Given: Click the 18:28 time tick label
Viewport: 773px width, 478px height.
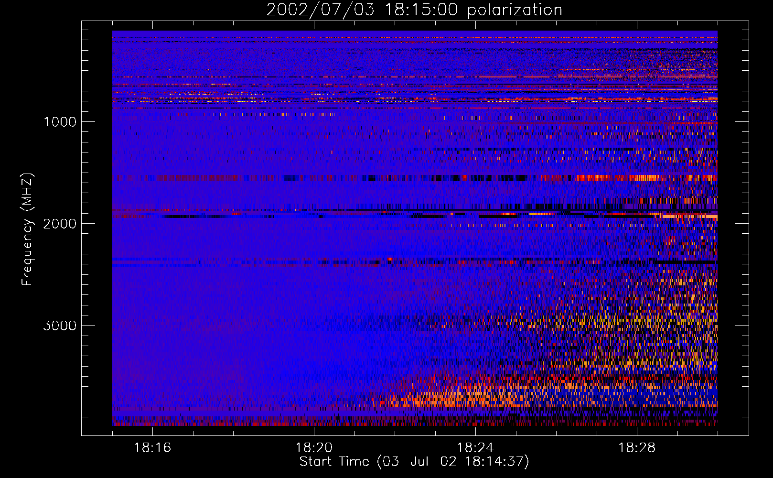Looking at the screenshot, I should coord(637,448).
